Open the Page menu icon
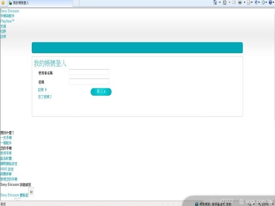275x206 pixels. (x=249, y=3)
